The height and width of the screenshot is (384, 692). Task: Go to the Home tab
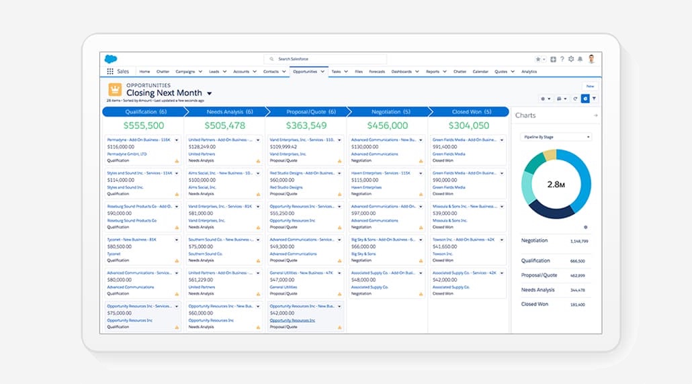tap(144, 71)
